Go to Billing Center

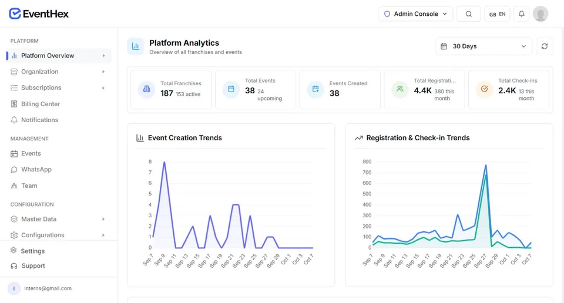[x=59, y=104]
